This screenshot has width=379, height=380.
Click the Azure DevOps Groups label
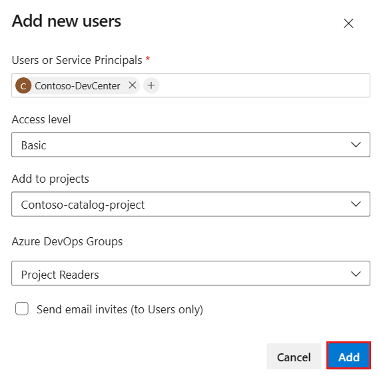tap(67, 242)
